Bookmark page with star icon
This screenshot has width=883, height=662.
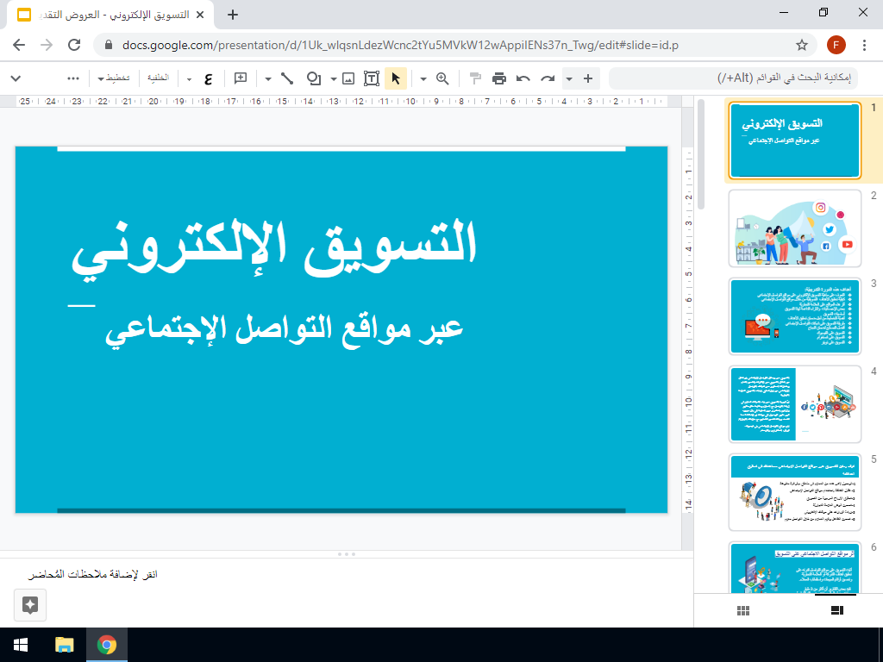coord(802,45)
